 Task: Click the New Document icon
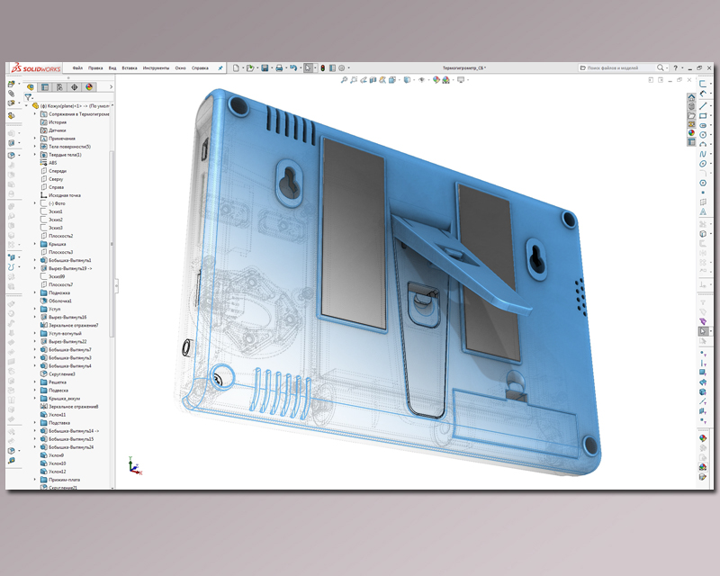237,67
